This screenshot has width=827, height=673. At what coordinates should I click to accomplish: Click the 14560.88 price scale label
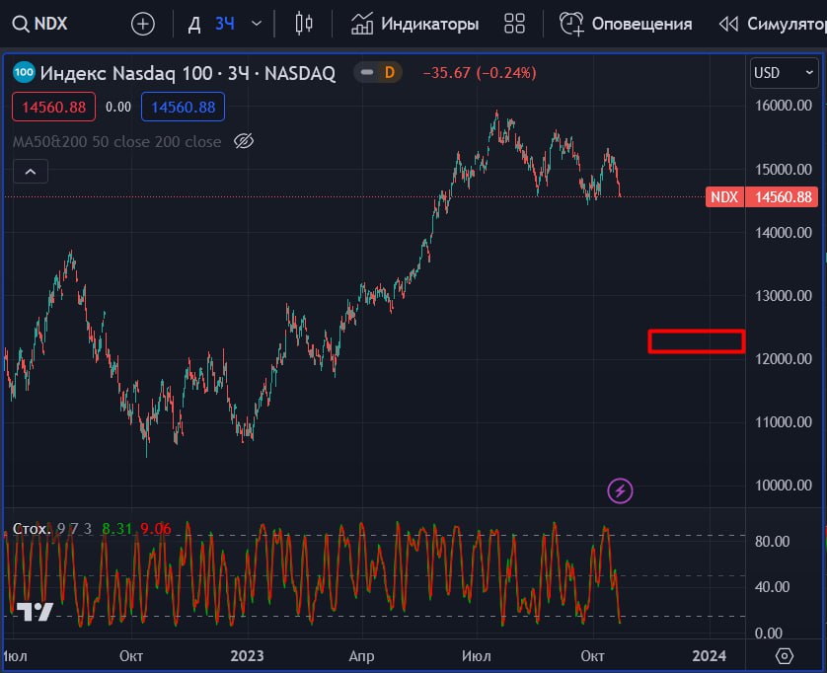click(x=783, y=197)
